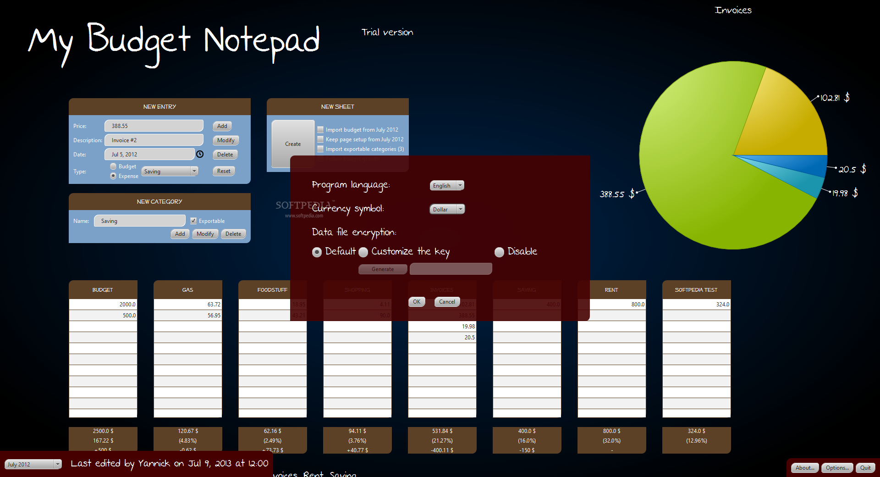880x477 pixels.
Task: Click Modify in the New Entry panel
Action: coord(225,140)
